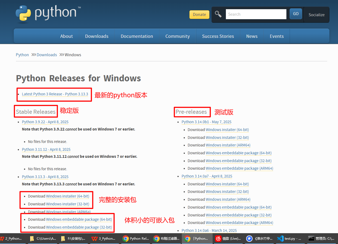Open the Events menu

pos(277,36)
